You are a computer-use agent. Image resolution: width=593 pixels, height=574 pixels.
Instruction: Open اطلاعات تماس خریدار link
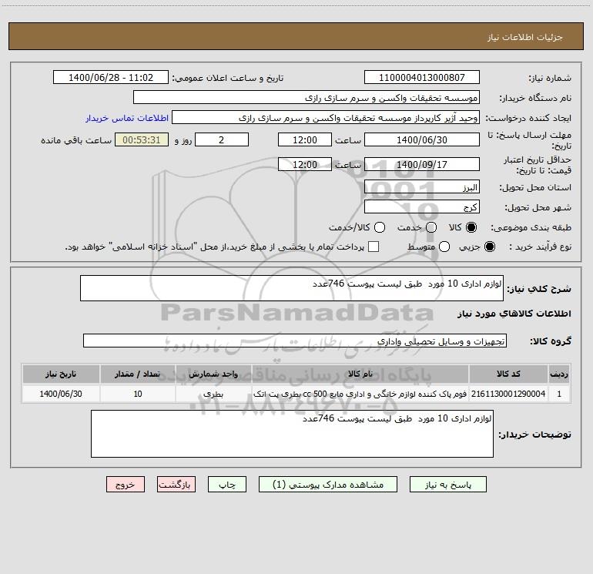(127, 118)
